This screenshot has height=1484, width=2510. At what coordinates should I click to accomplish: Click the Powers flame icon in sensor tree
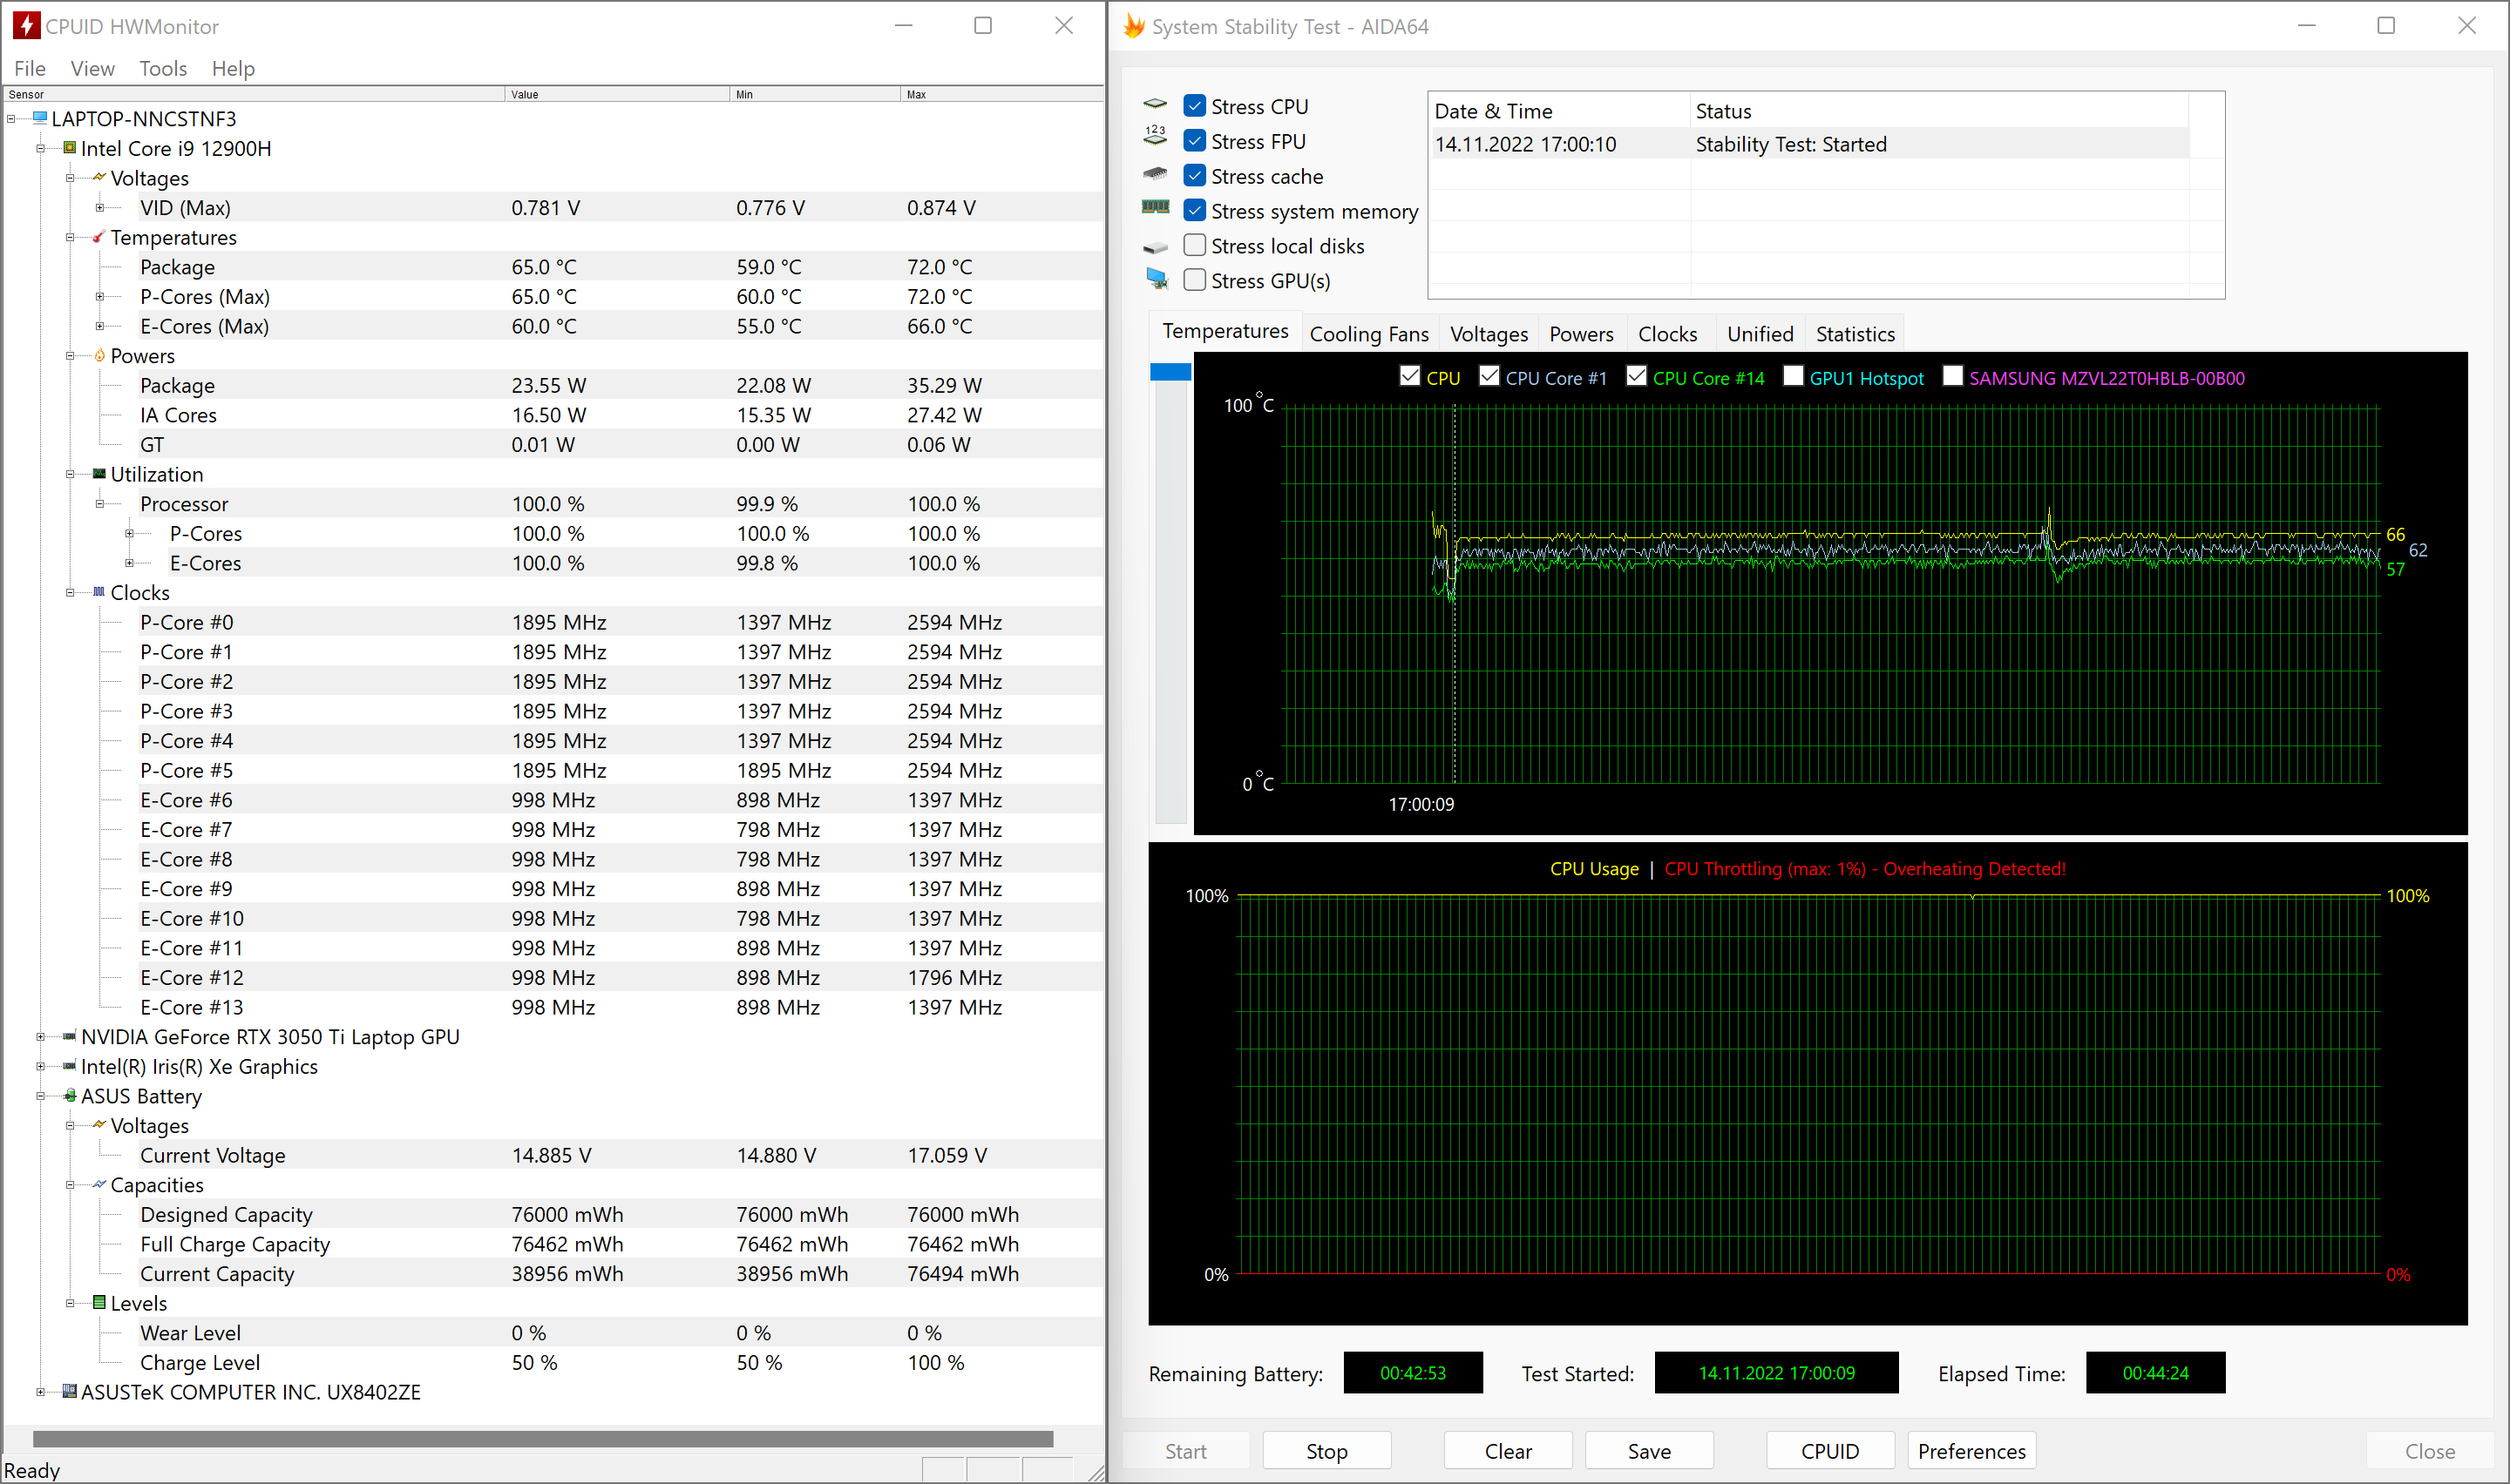(99, 356)
